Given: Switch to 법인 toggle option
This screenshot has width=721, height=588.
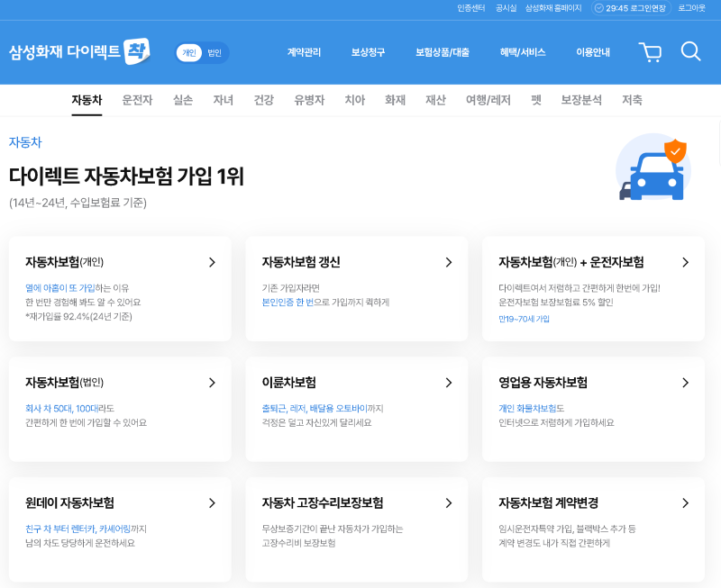Looking at the screenshot, I should [x=214, y=53].
